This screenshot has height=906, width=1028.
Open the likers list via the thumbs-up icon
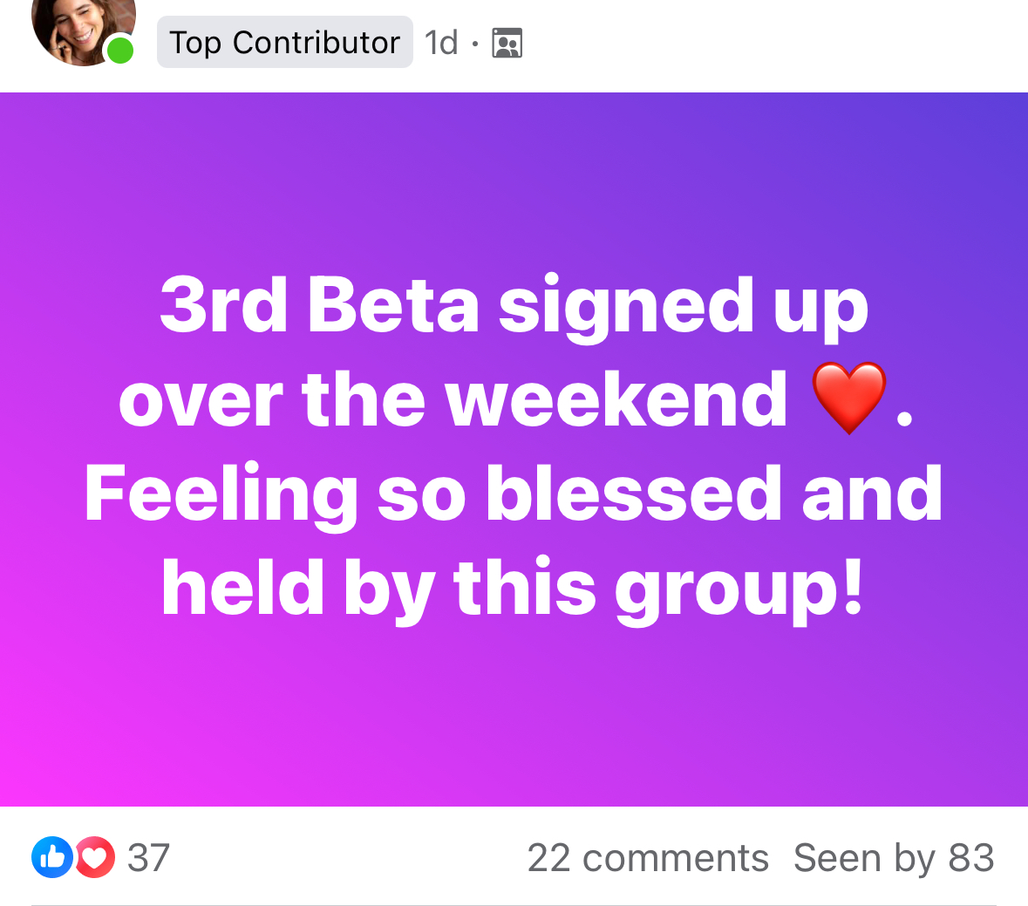click(51, 857)
